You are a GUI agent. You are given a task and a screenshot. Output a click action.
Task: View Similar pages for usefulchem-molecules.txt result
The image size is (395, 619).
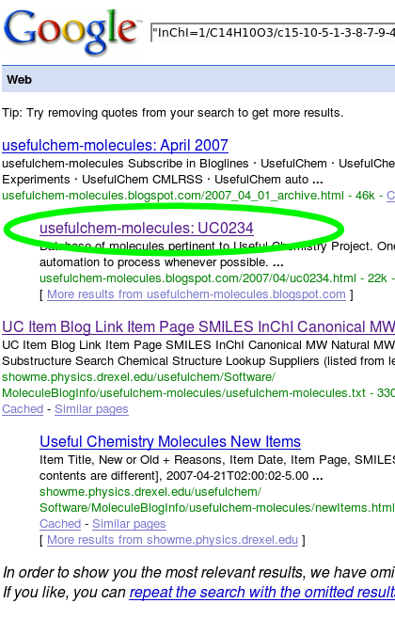[91, 409]
